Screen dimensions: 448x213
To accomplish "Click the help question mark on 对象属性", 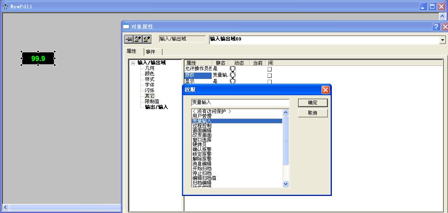I will pyautogui.click(x=436, y=27).
